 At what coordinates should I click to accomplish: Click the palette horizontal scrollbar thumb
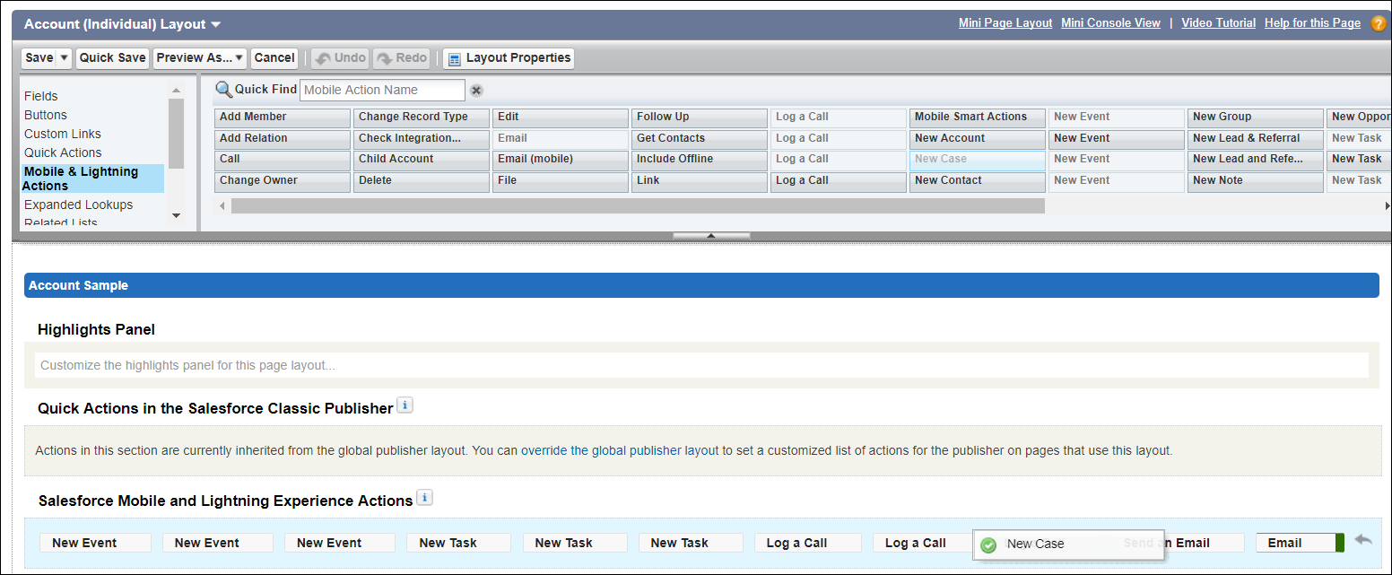638,206
